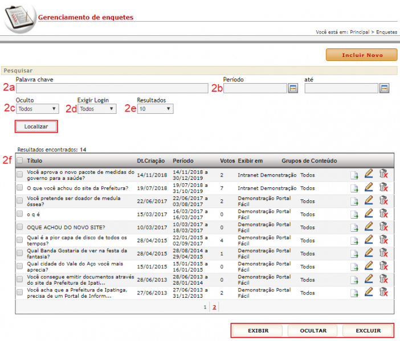Delete the 'OQUE ACHOU DO NOVO SITE?' poll
This screenshot has height=341, width=400.
coord(383,226)
